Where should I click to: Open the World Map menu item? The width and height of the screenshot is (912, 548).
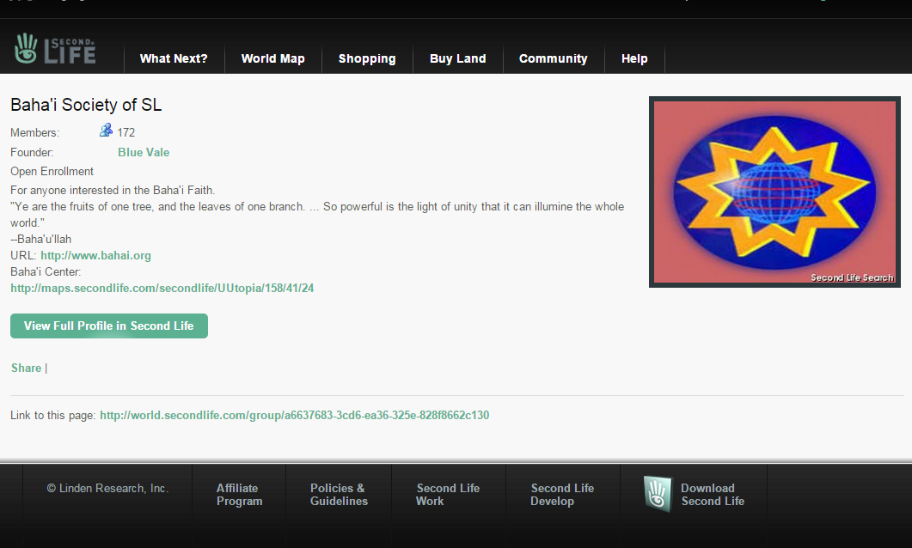(272, 58)
